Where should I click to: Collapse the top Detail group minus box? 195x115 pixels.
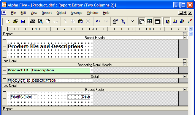pyautogui.click(x=185, y=61)
